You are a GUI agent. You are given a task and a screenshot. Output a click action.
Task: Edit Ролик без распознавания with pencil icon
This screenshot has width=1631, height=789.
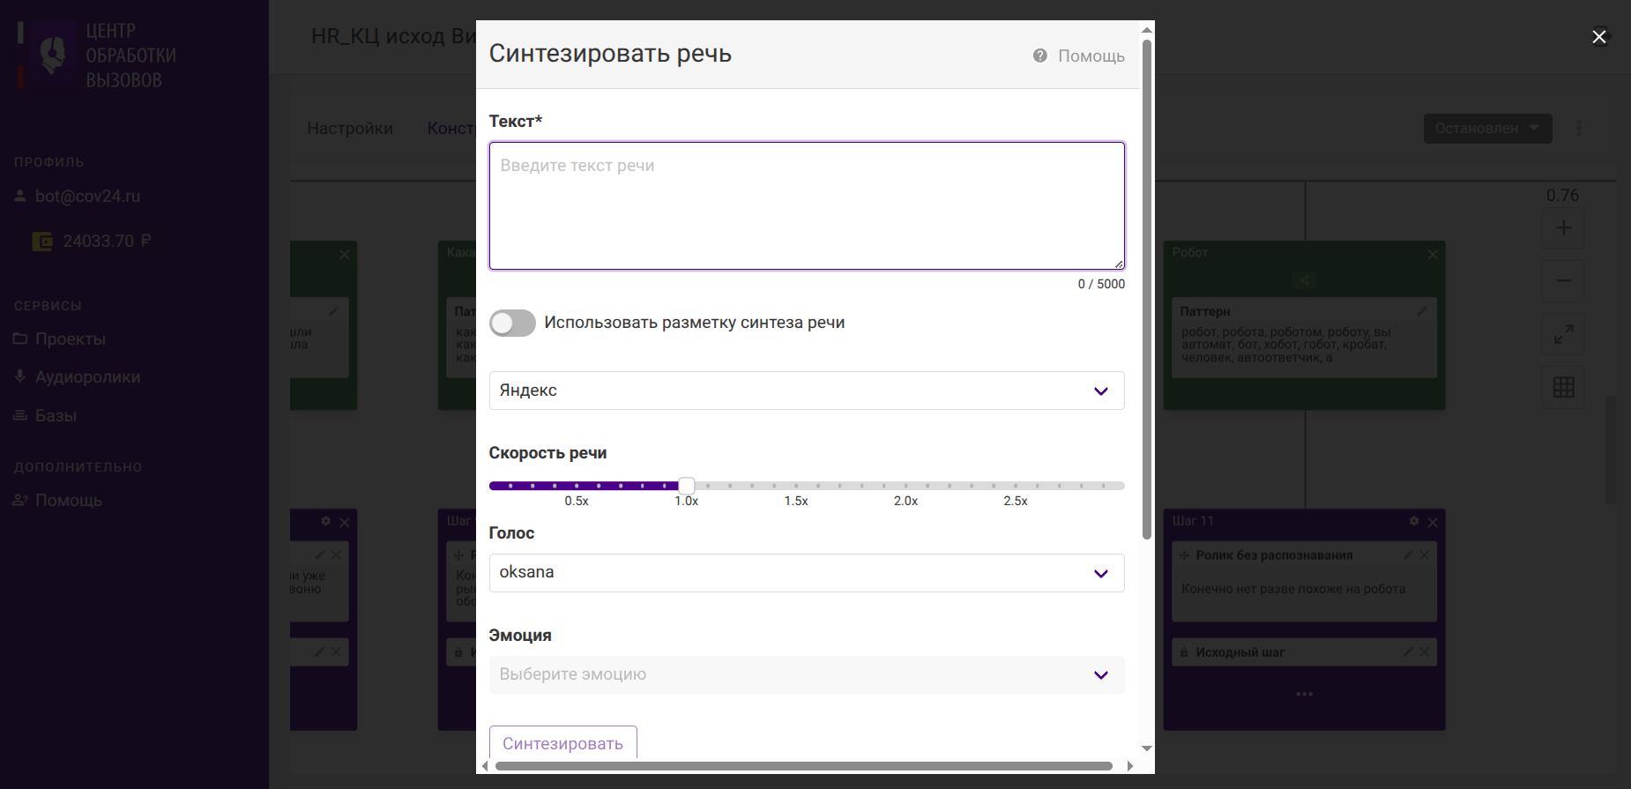(1409, 555)
